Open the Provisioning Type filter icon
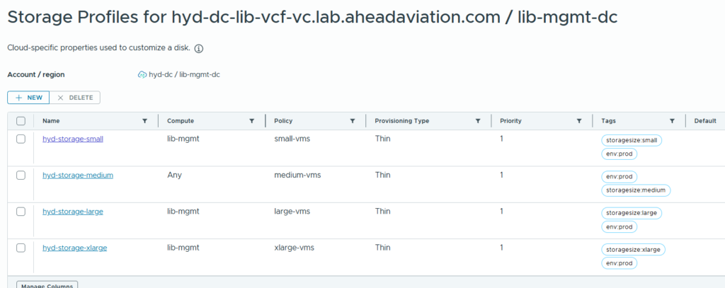 click(478, 121)
